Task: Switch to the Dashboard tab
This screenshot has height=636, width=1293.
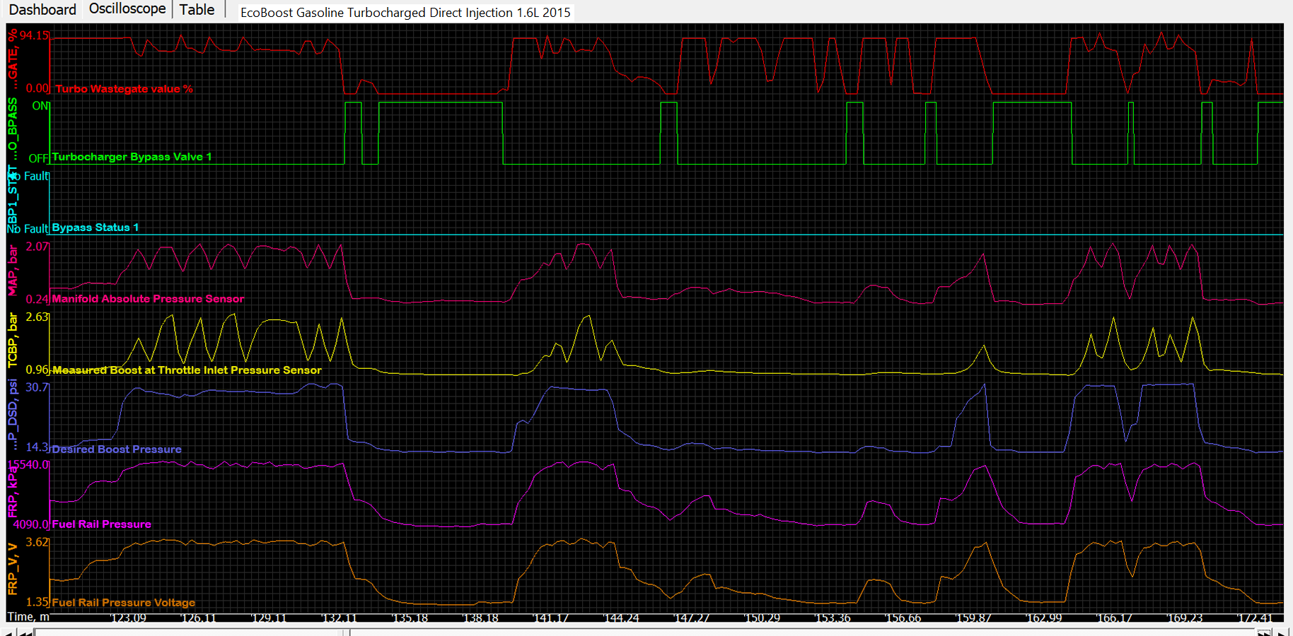Action: pyautogui.click(x=42, y=10)
